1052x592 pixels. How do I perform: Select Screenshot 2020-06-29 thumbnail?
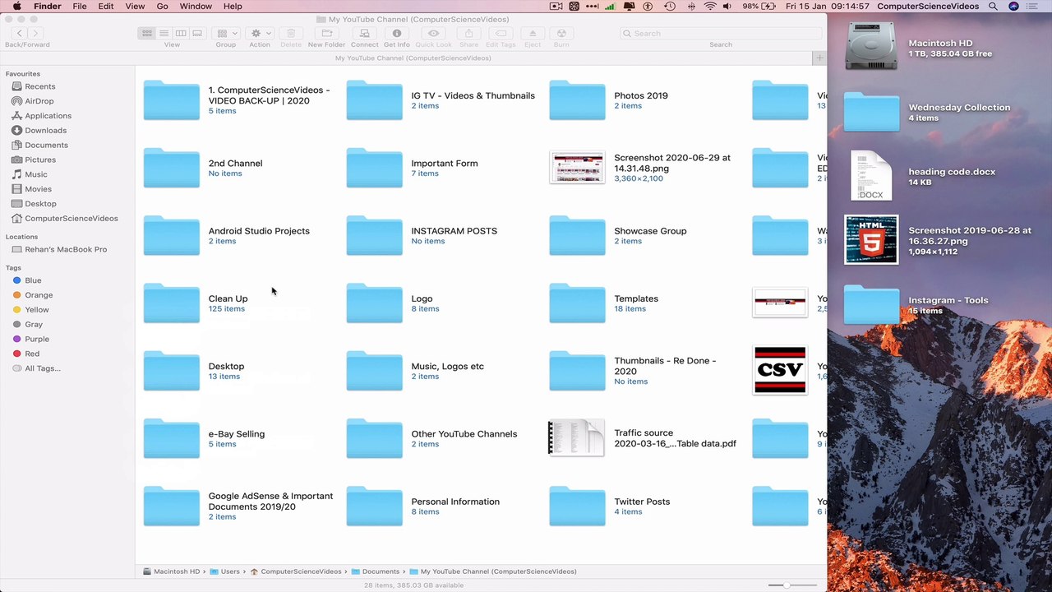pos(577,168)
